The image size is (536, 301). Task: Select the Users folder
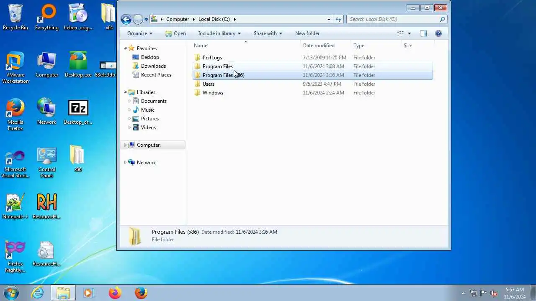[x=312, y=84]
